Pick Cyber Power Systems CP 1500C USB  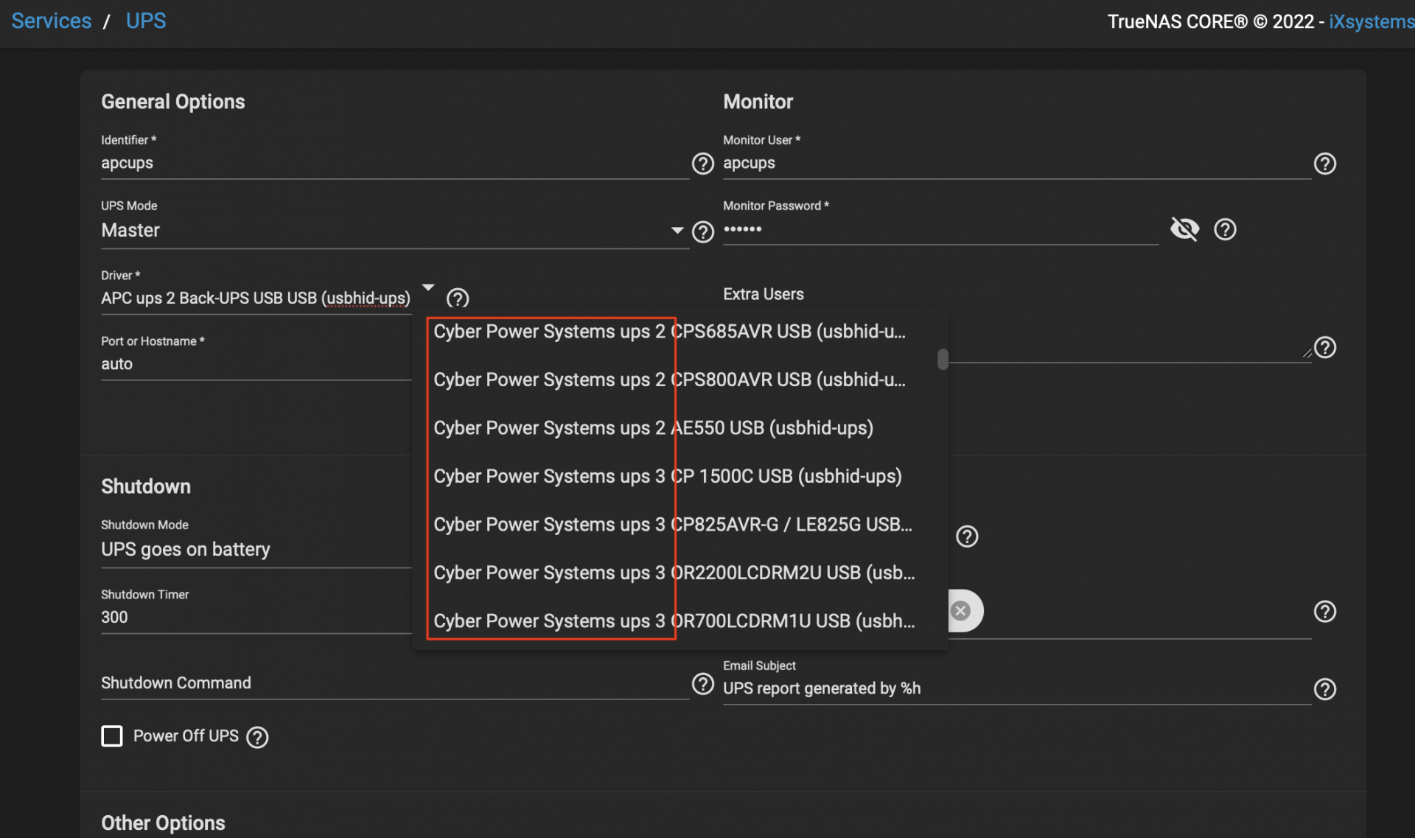pyautogui.click(x=679, y=477)
